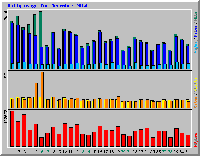This screenshot has height=156, width=200.
Task: Click the orange bar for day 19
Action: click(x=118, y=102)
